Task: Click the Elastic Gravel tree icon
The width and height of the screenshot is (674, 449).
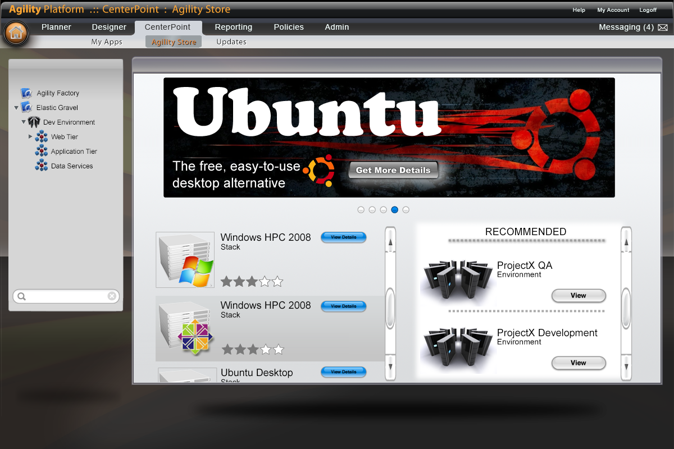Action: (x=26, y=108)
